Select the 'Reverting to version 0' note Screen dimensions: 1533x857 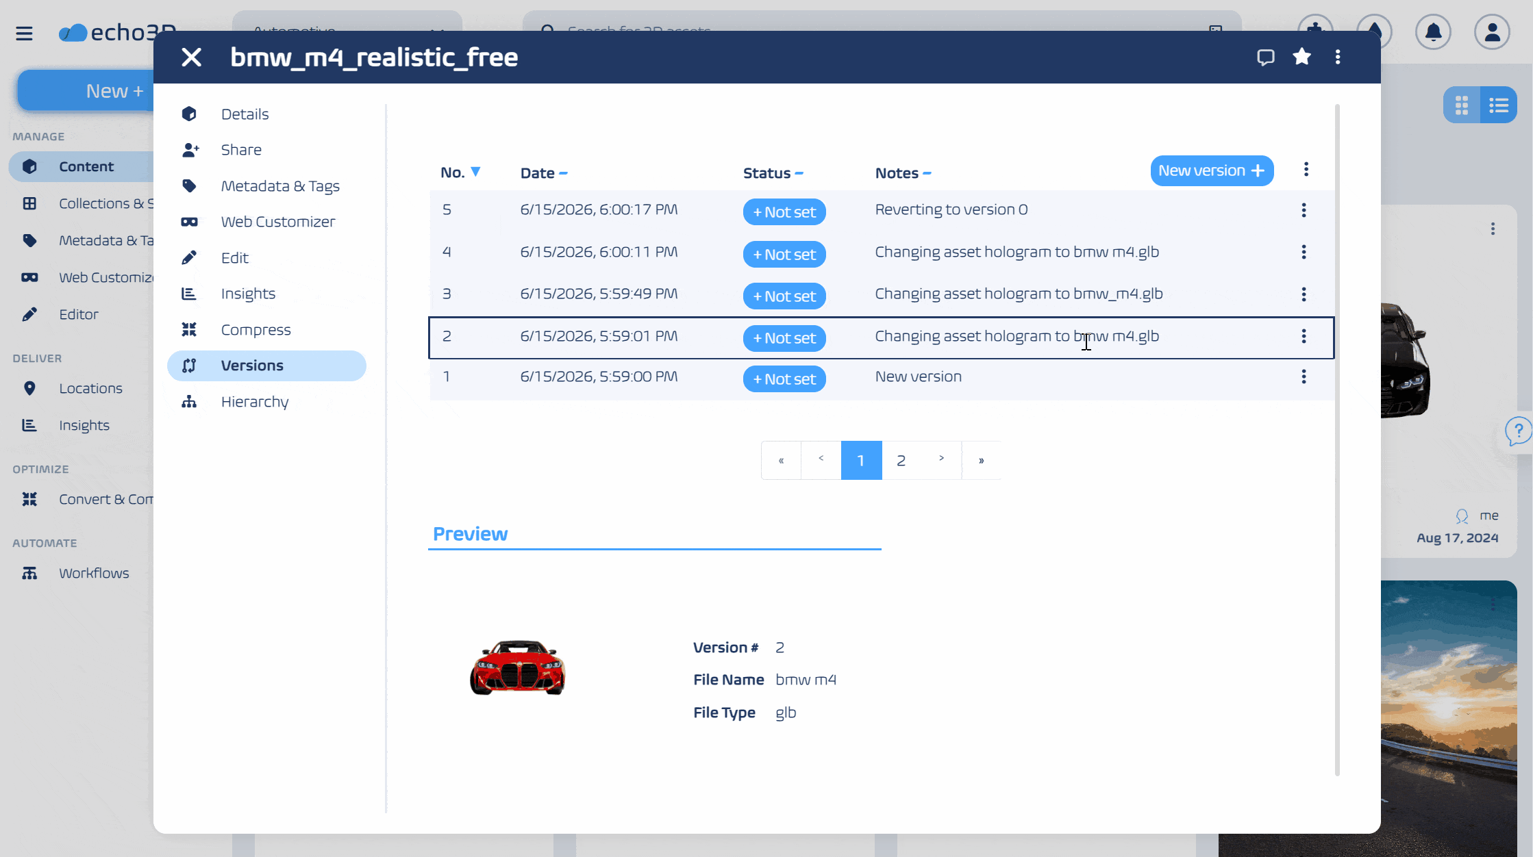951,209
